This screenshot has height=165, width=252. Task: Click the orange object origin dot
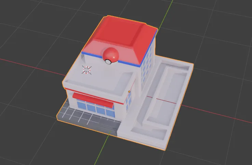[x=129, y=92]
